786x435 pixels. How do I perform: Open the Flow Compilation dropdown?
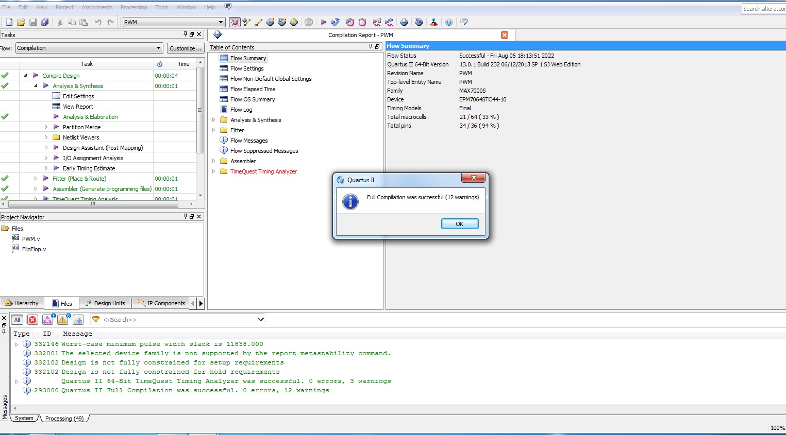pyautogui.click(x=158, y=48)
